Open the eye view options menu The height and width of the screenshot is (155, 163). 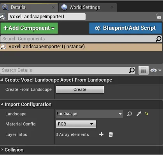pyautogui.click(x=156, y=70)
